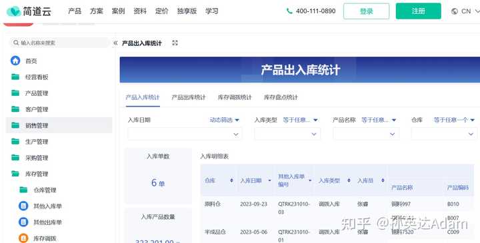Open 入库日期 column header dropdown arrow
This screenshot has width=480, height=243.
[x=269, y=180]
